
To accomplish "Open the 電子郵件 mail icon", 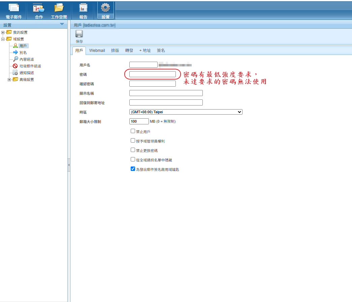I will coord(14,8).
